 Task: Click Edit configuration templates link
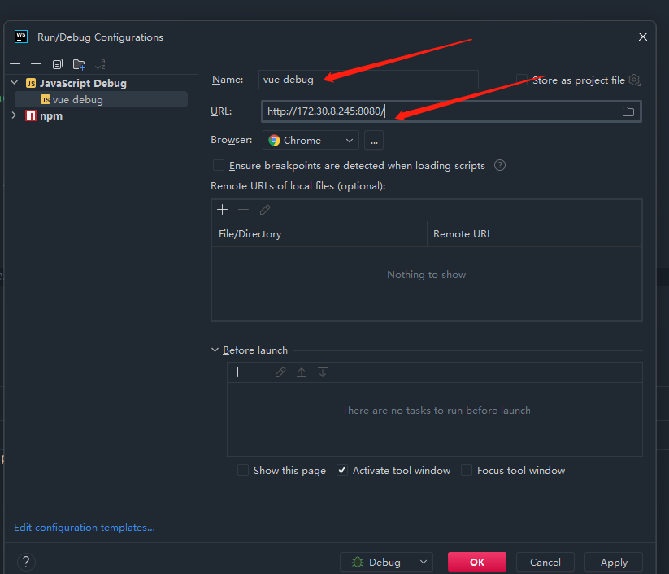84,527
